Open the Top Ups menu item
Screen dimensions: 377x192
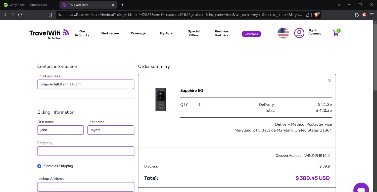click(x=166, y=33)
